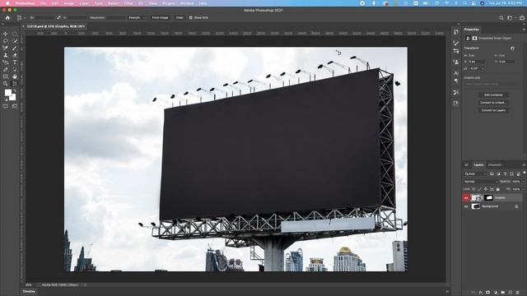The width and height of the screenshot is (527, 296).
Task: Open the File menu
Action: pos(43,3)
